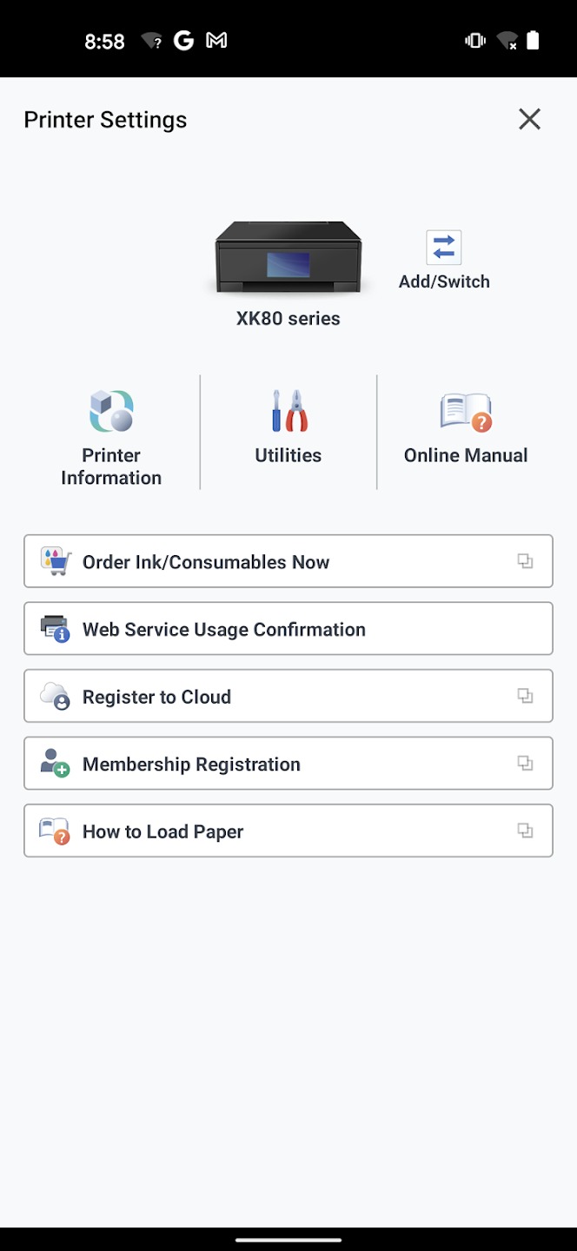Open the Online Manual book icon

click(466, 412)
